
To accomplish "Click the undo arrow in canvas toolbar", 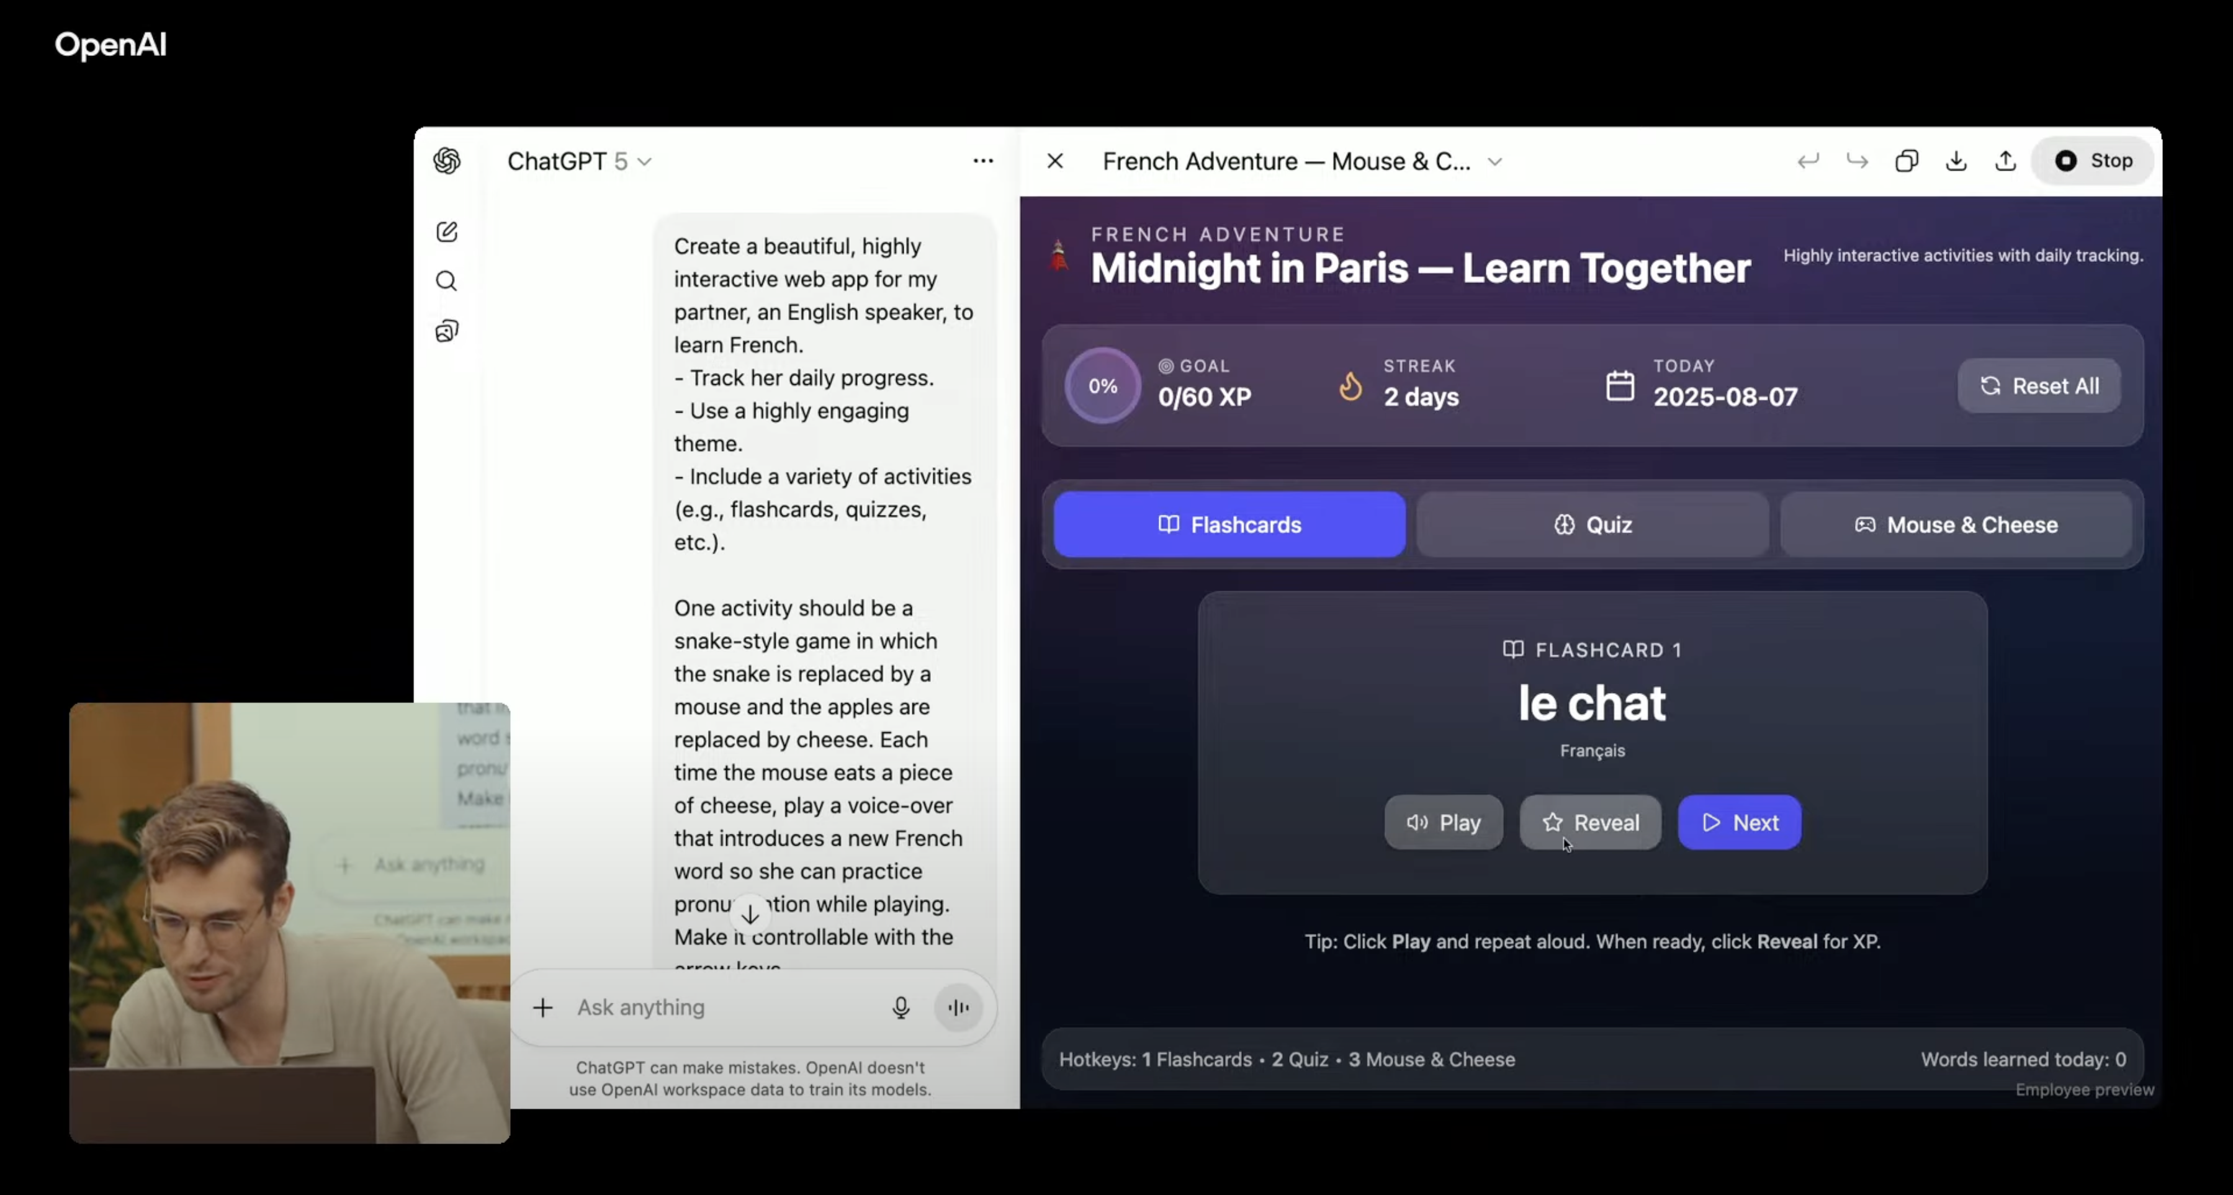I will (1807, 161).
